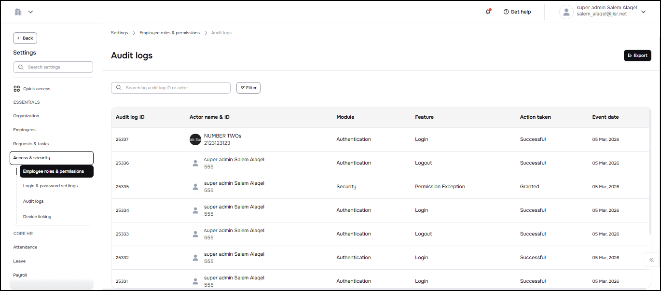
Task: Navigate to Settings breadcrumb
Action: pos(119,33)
